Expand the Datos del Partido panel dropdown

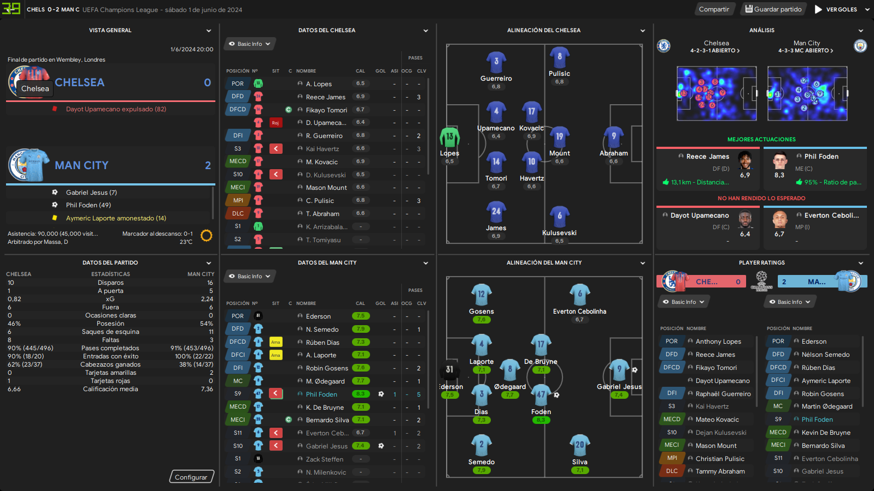(208, 263)
